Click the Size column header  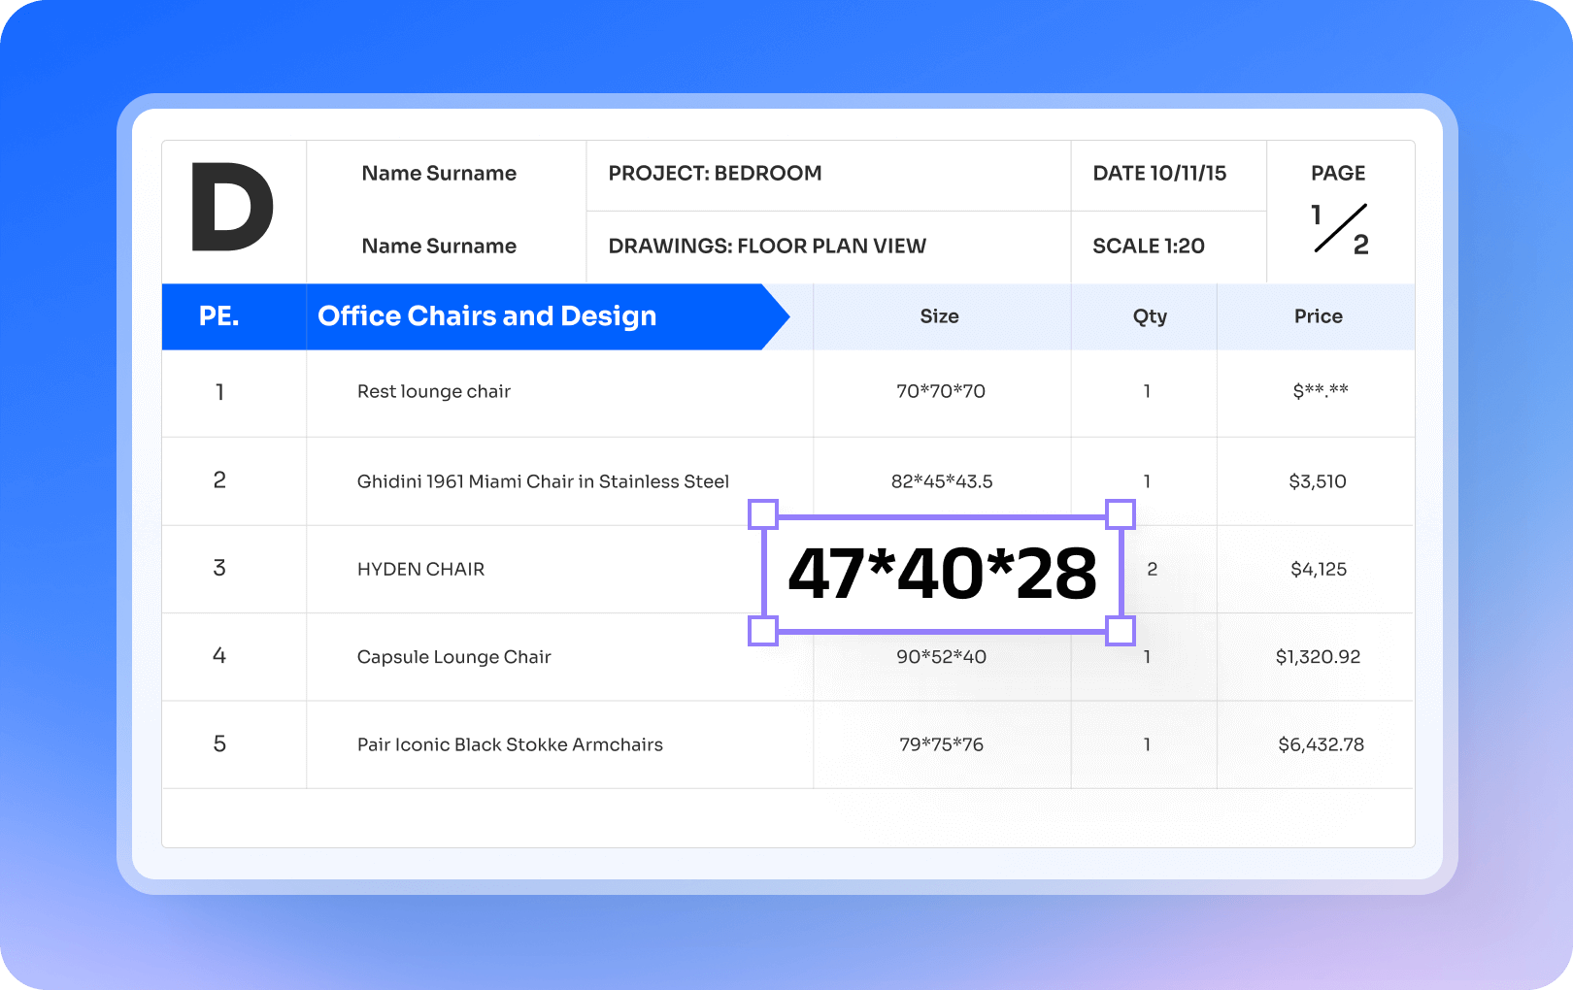point(940,316)
